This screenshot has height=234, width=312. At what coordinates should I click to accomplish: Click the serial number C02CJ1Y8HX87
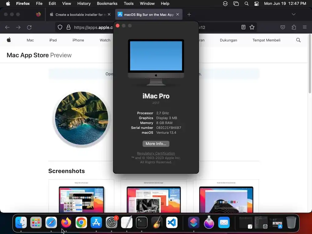pos(168,128)
